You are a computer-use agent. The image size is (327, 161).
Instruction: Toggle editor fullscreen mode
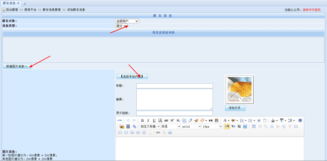(300, 121)
